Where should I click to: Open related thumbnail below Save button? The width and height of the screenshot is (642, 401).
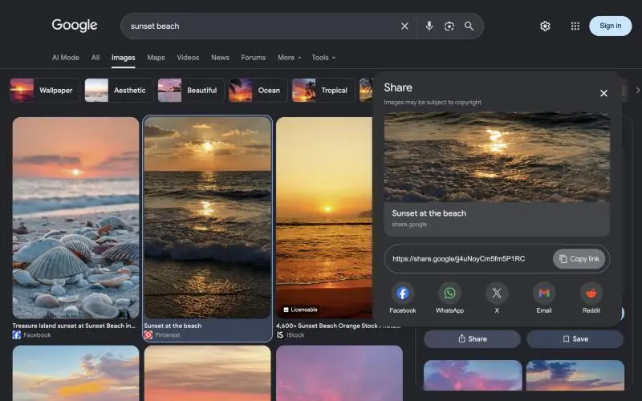pos(575,375)
